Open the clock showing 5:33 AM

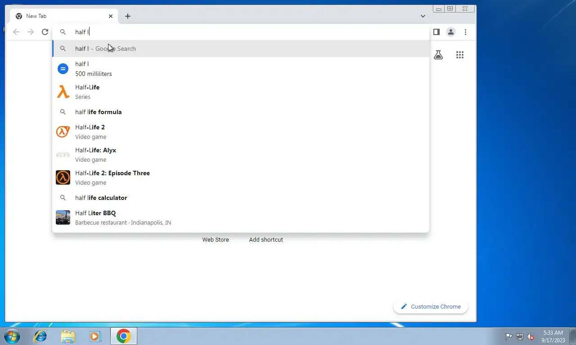(x=553, y=336)
